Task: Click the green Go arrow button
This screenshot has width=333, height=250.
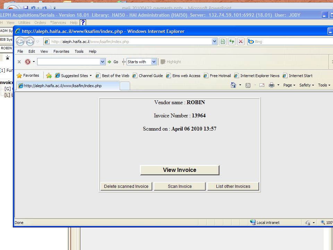Action: 113,62
